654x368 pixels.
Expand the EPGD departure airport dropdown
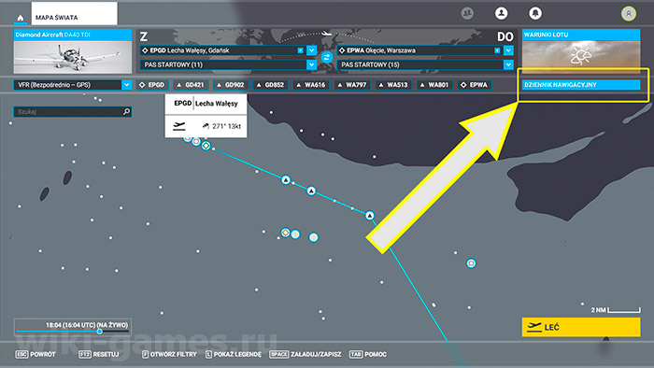tap(311, 50)
